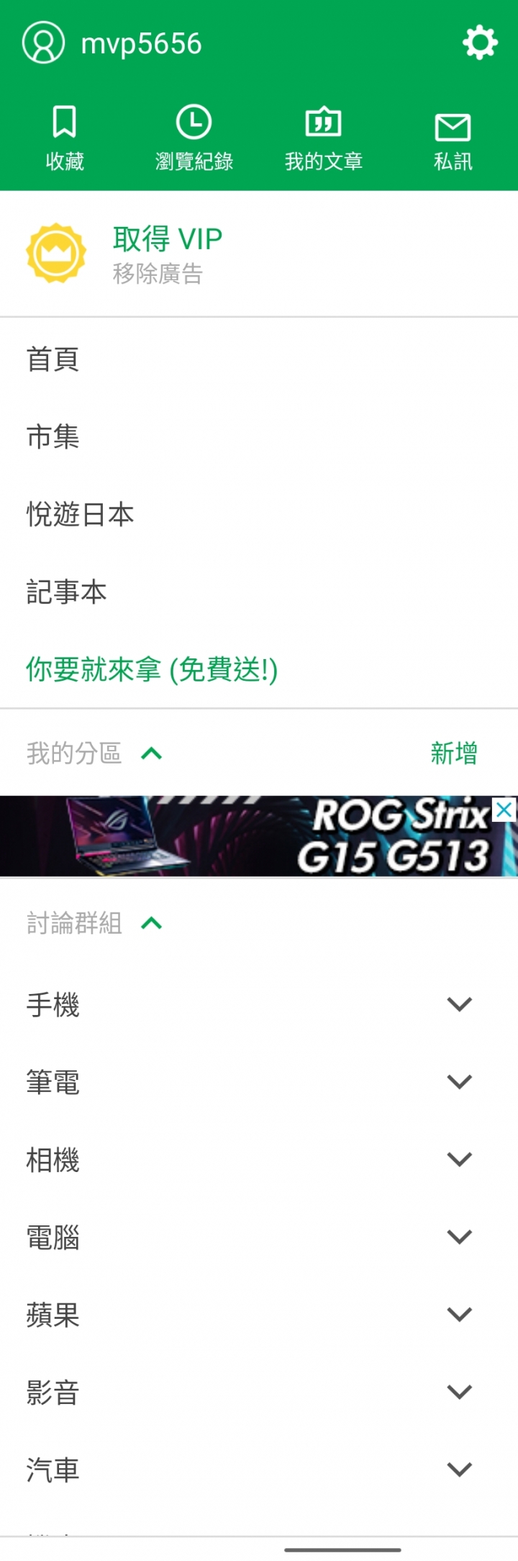
Task: Open the 悅遊日本 menu item
Action: pyautogui.click(x=259, y=514)
